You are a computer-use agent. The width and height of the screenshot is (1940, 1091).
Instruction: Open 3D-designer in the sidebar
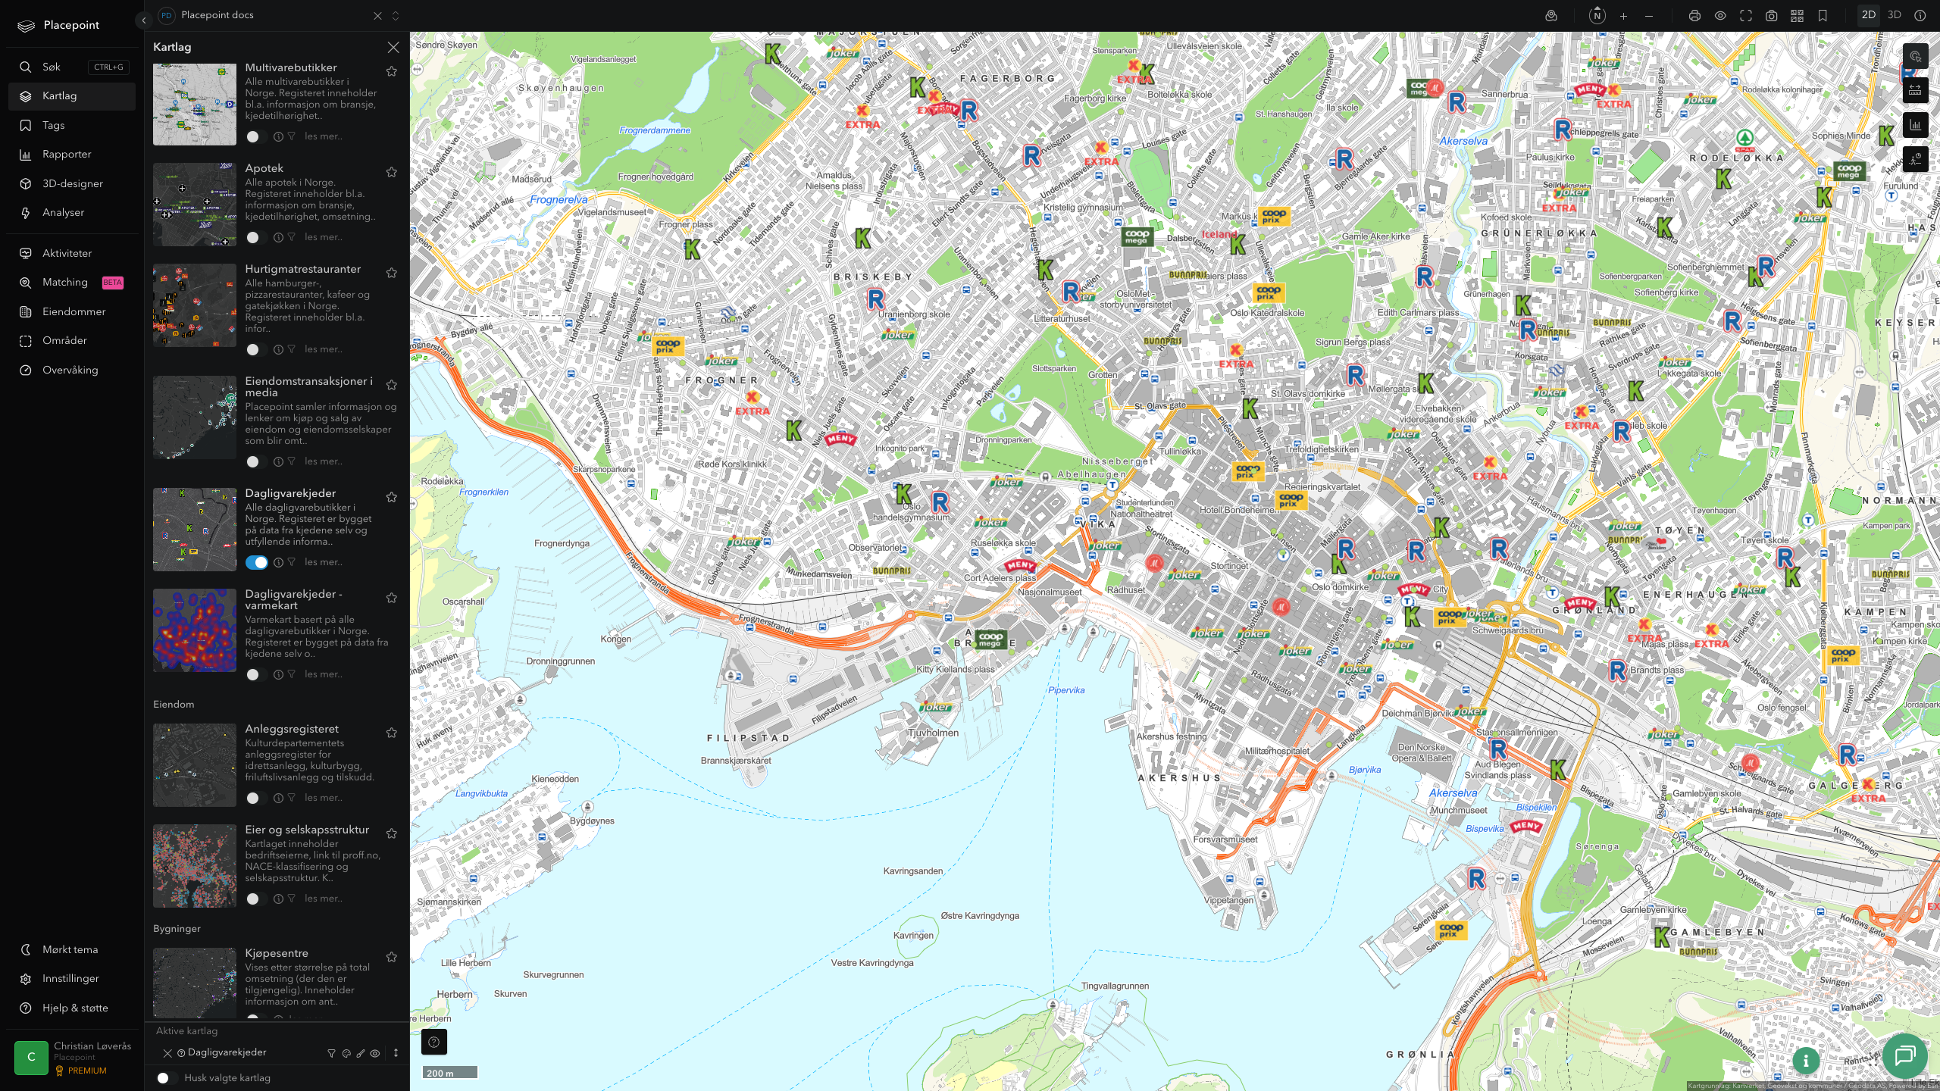[72, 184]
